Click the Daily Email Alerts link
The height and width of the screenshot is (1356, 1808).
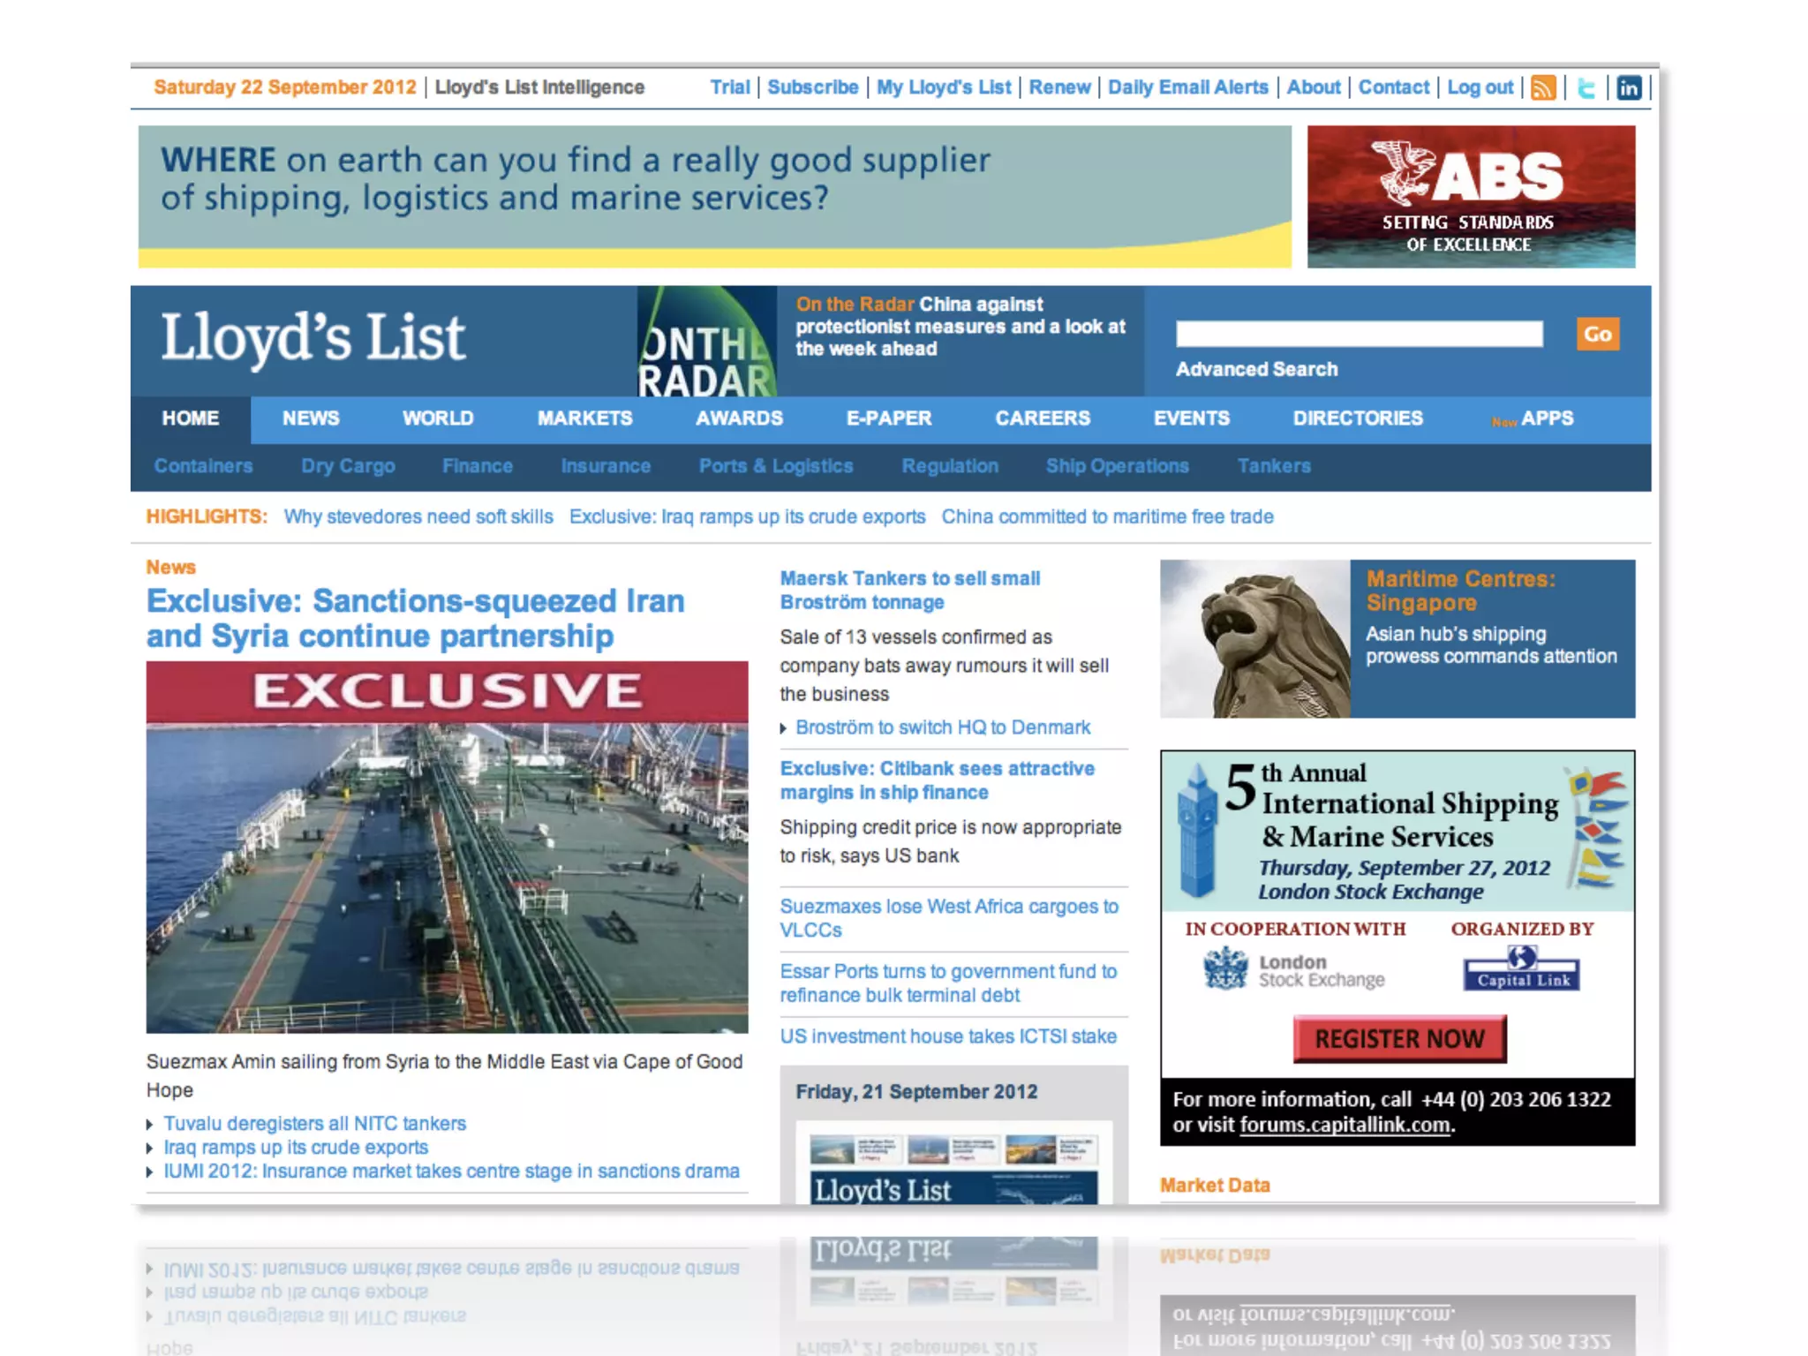point(1187,87)
